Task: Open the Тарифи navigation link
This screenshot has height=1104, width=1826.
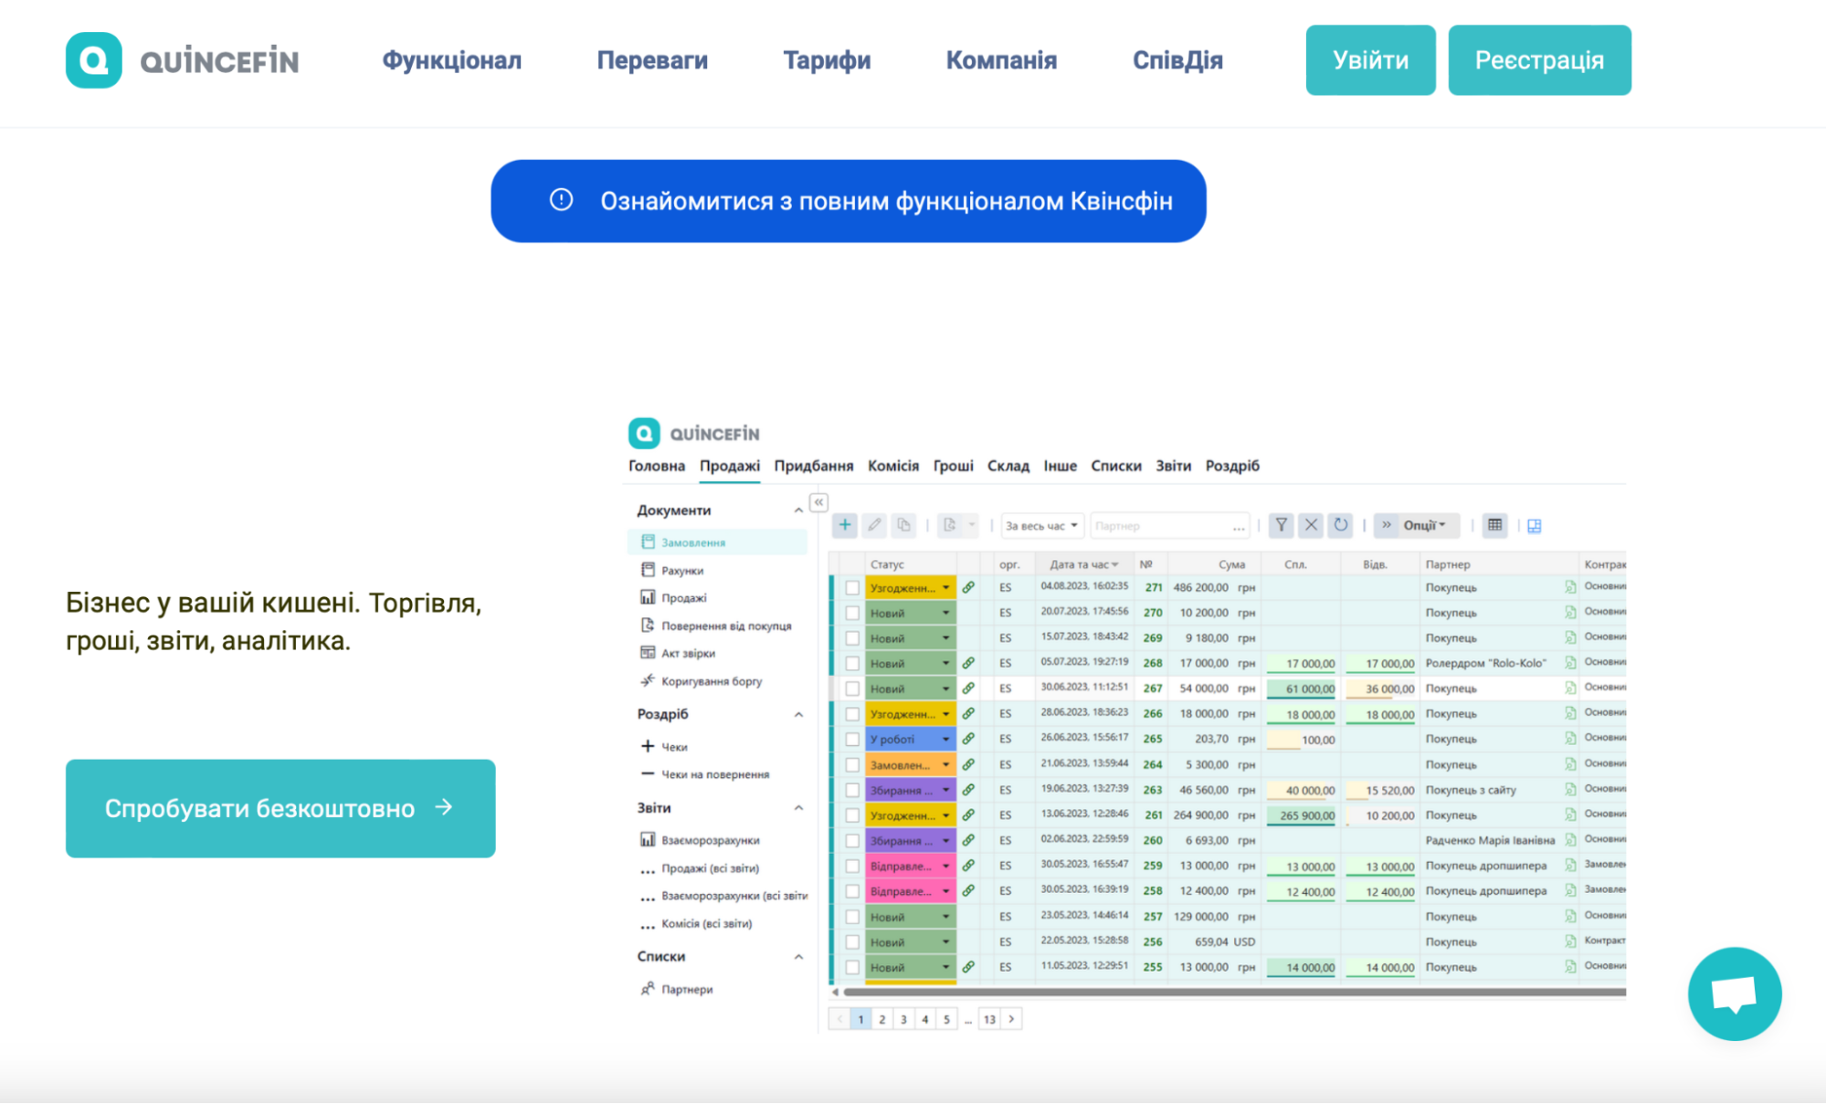Action: point(827,60)
